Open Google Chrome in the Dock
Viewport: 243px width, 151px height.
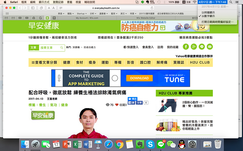119,144
